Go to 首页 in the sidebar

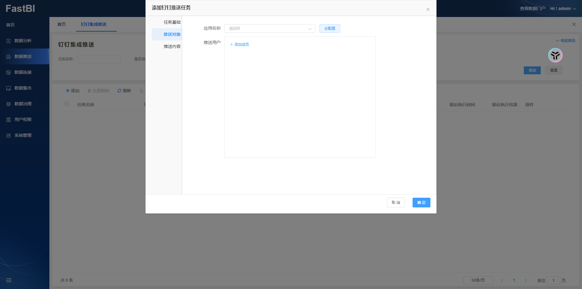[x=11, y=25]
